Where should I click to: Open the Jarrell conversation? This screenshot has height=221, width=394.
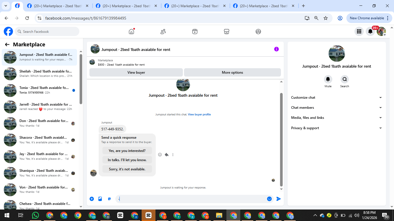[40, 107]
